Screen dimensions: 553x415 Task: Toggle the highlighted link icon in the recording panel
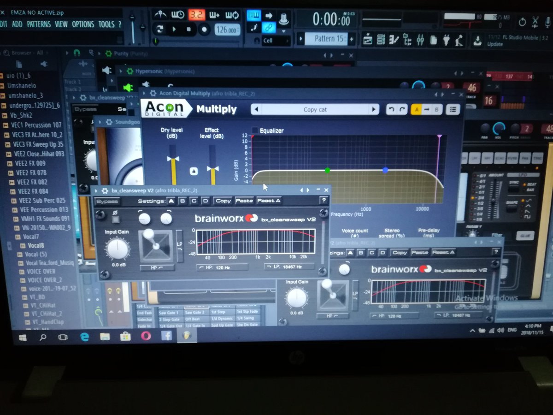coord(270,28)
